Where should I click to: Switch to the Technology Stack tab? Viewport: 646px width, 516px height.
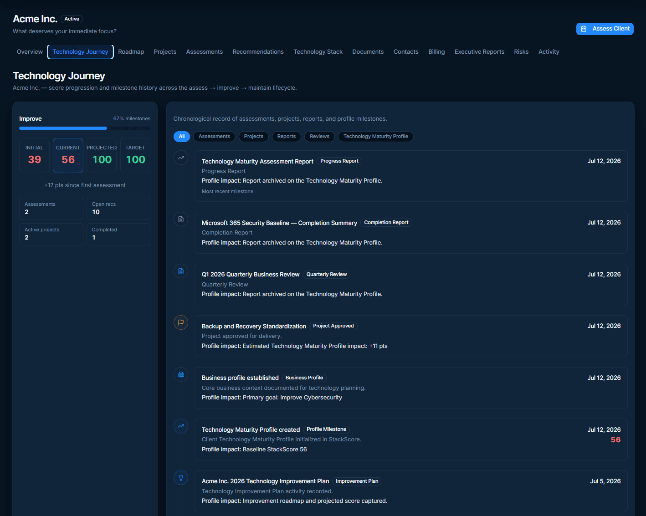318,52
